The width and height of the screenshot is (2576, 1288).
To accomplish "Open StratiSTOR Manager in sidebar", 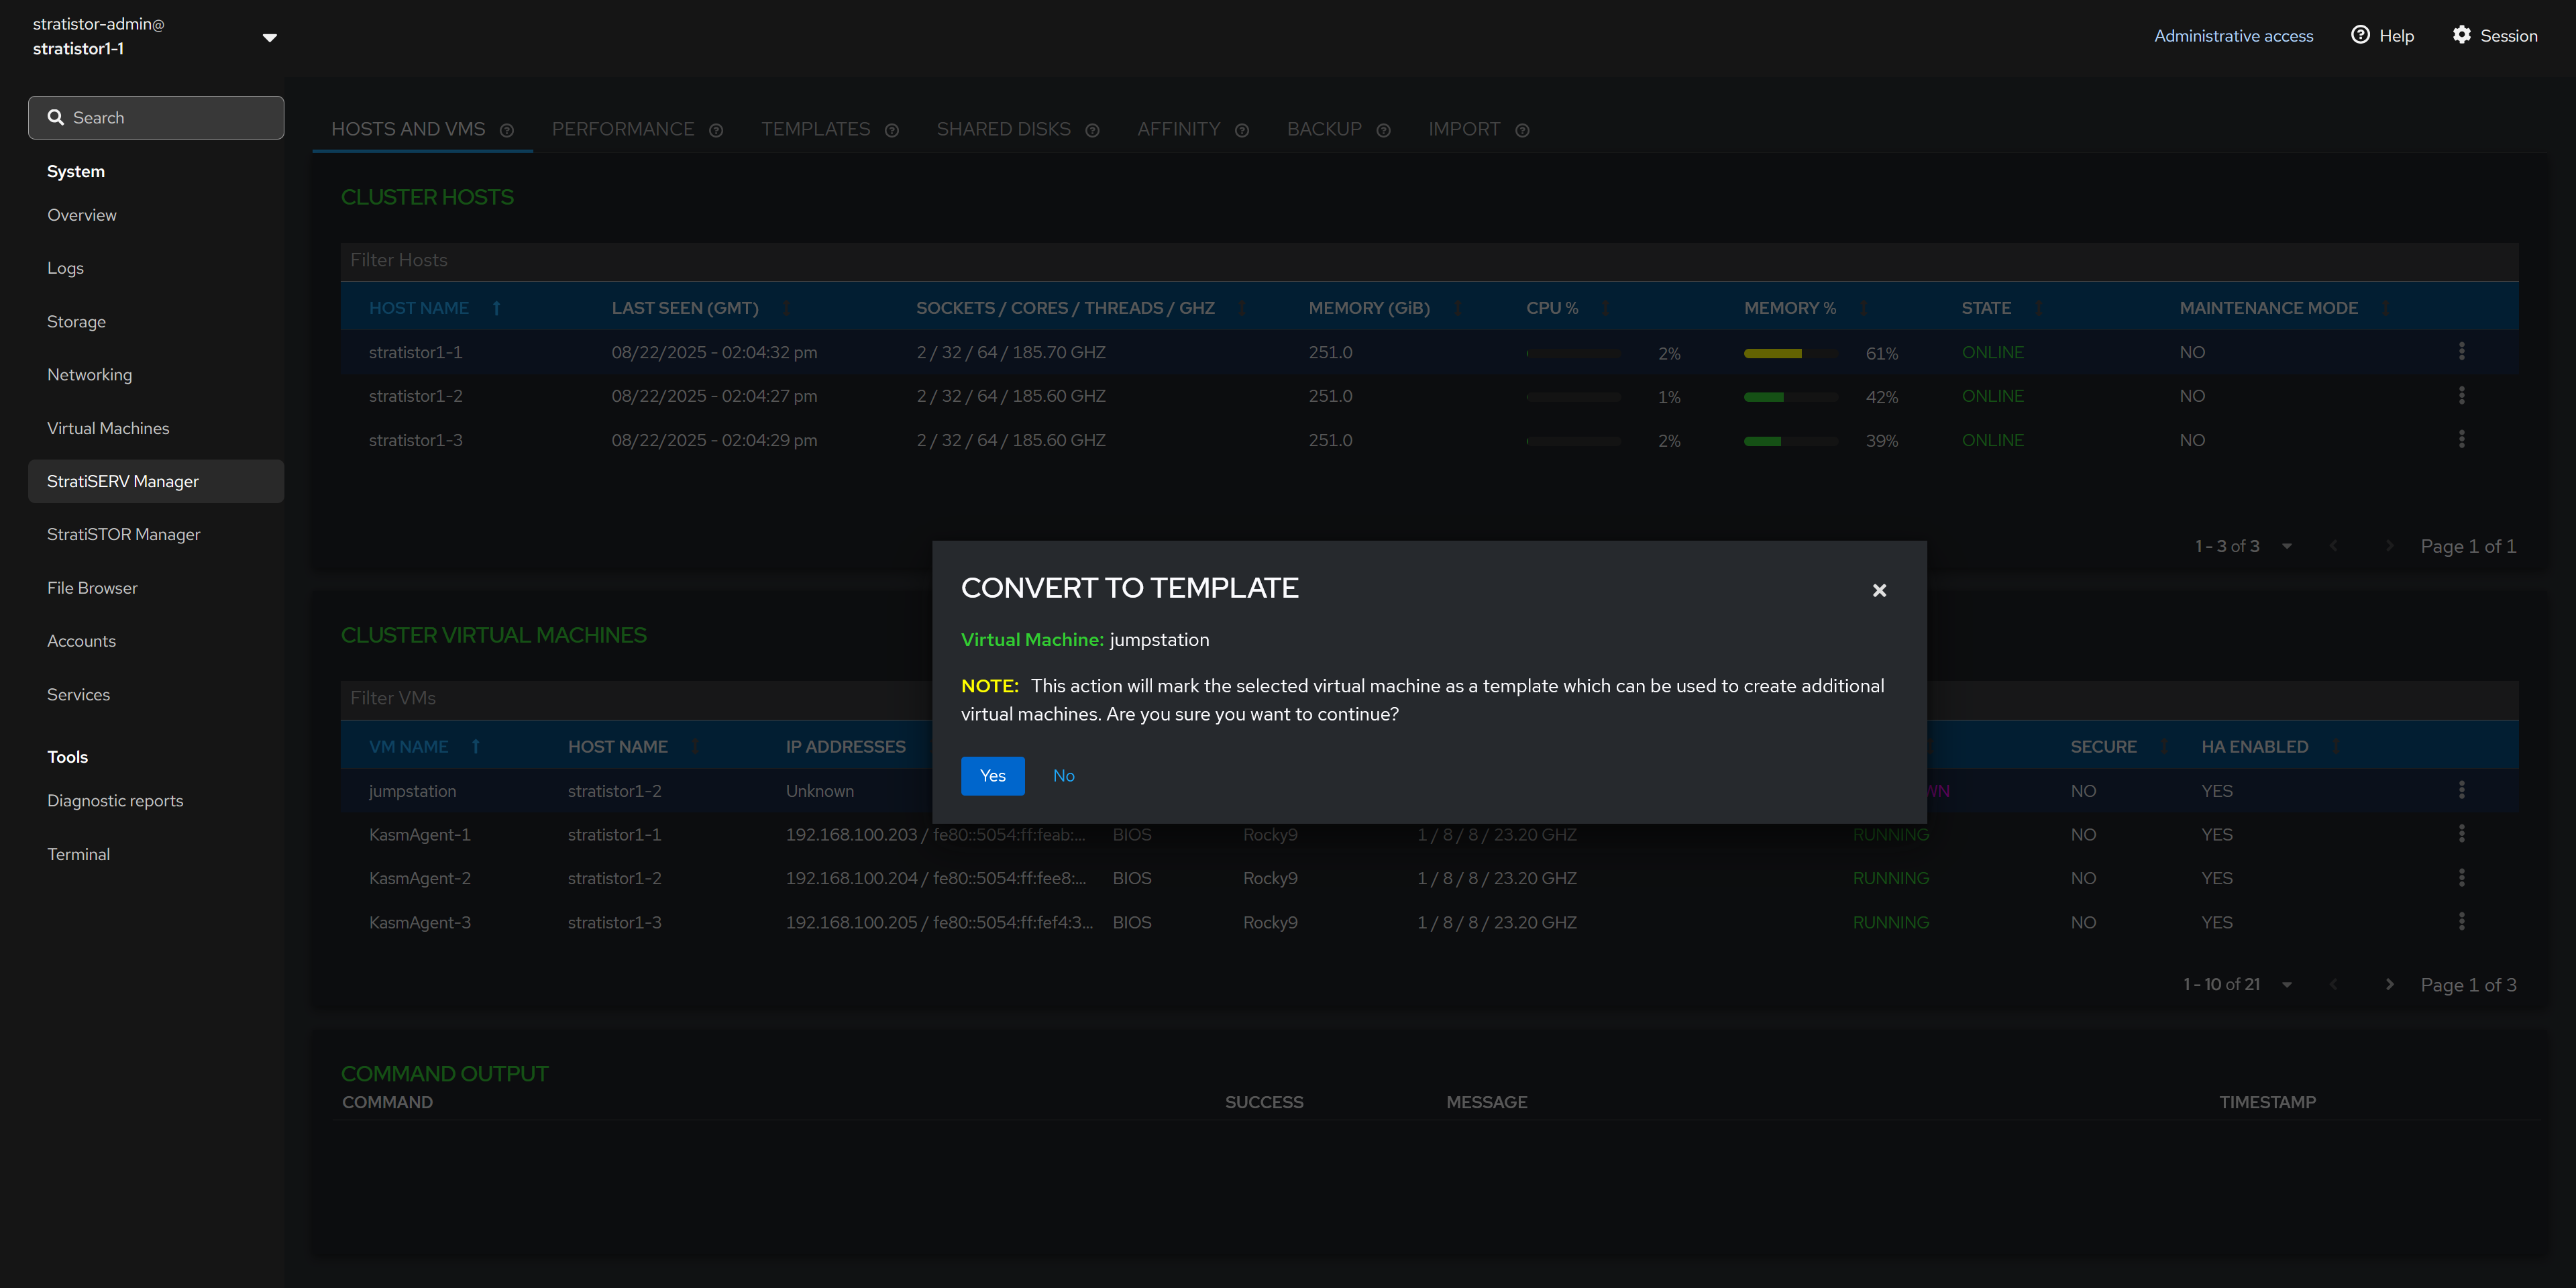I will tap(124, 535).
